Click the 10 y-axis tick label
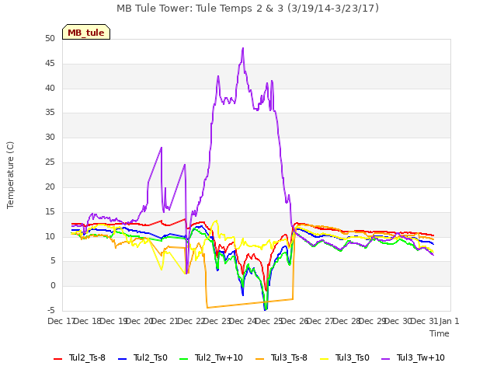Screen dimensions: 497x373 (x=50, y=236)
